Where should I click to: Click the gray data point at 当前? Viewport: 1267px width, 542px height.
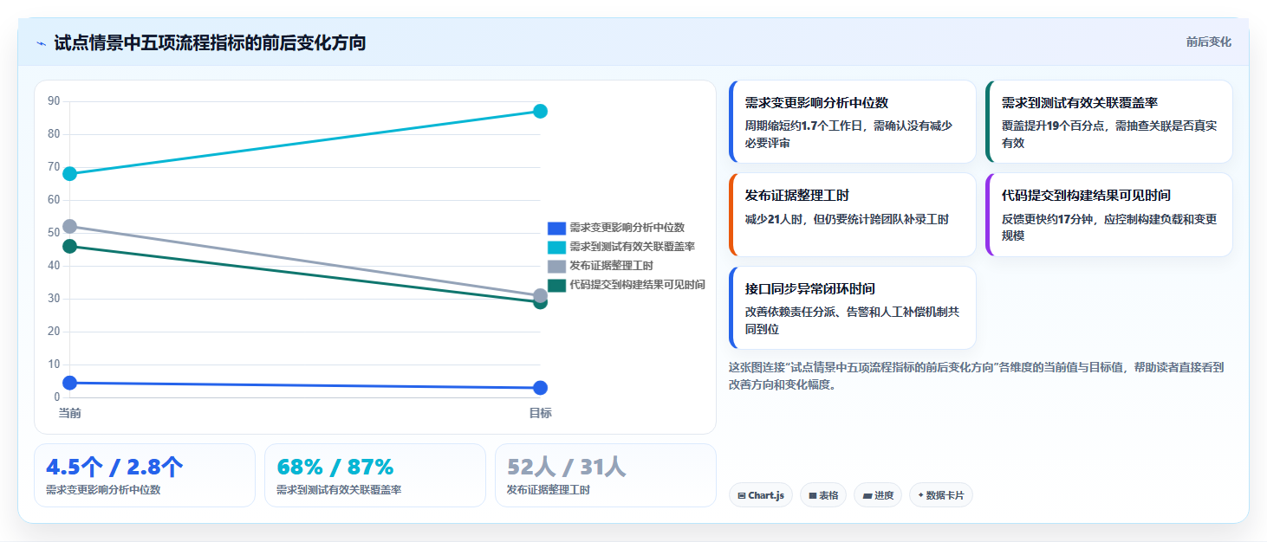(x=70, y=226)
